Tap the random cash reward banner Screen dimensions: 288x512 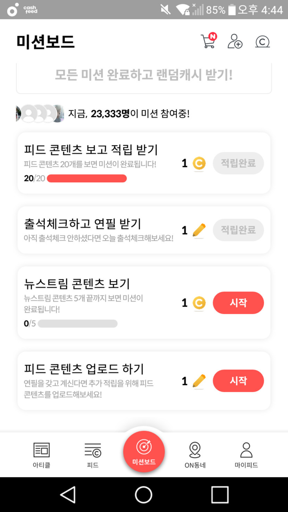[x=144, y=75]
